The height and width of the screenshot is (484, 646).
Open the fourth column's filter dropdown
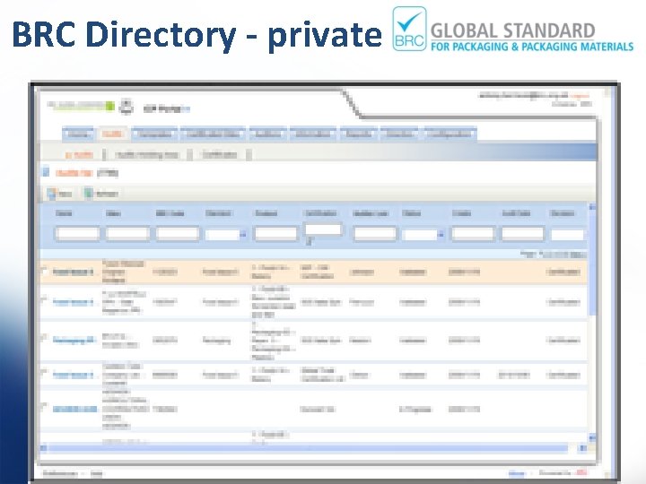[x=242, y=235]
